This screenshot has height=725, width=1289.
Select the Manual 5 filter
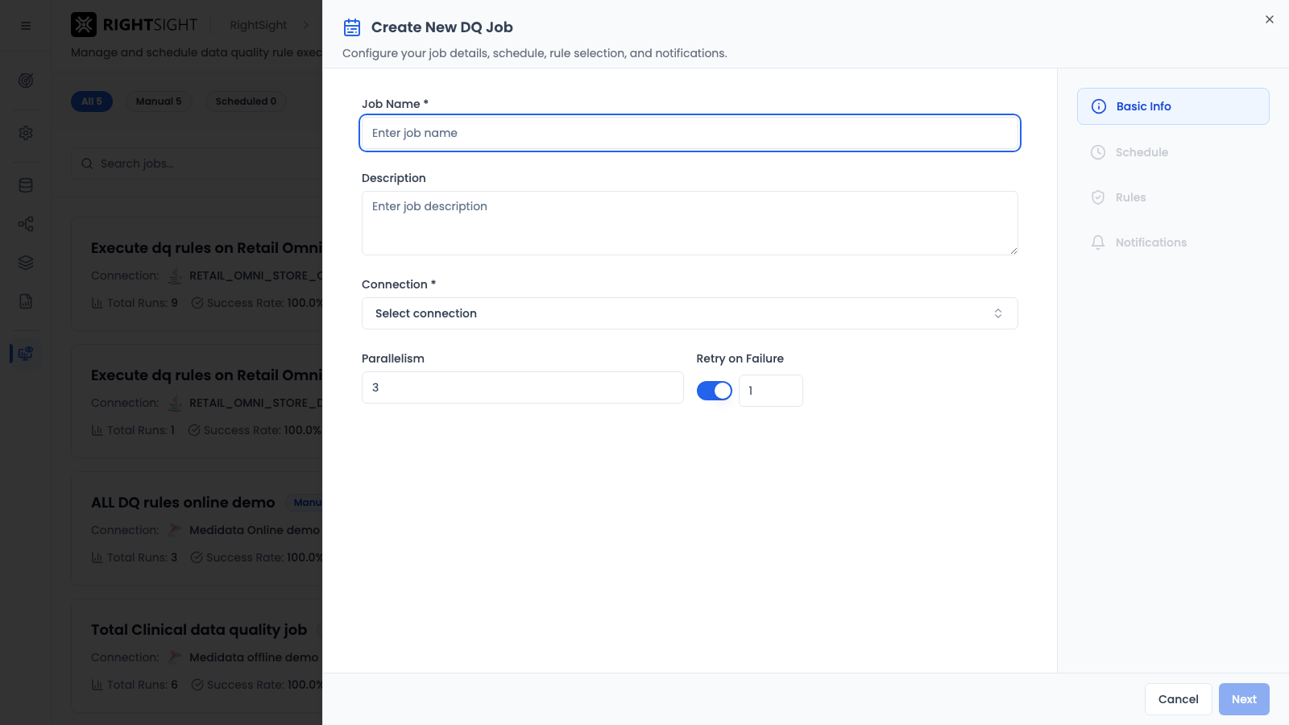pos(159,101)
